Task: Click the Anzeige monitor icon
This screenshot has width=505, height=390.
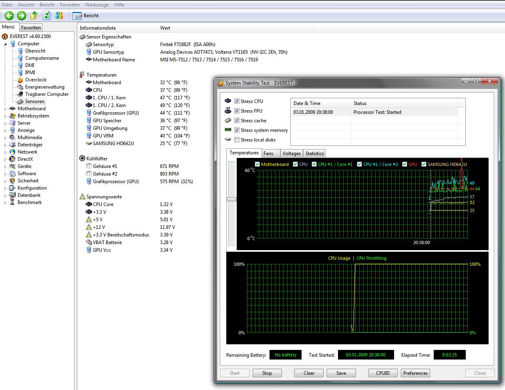Action: click(12, 130)
